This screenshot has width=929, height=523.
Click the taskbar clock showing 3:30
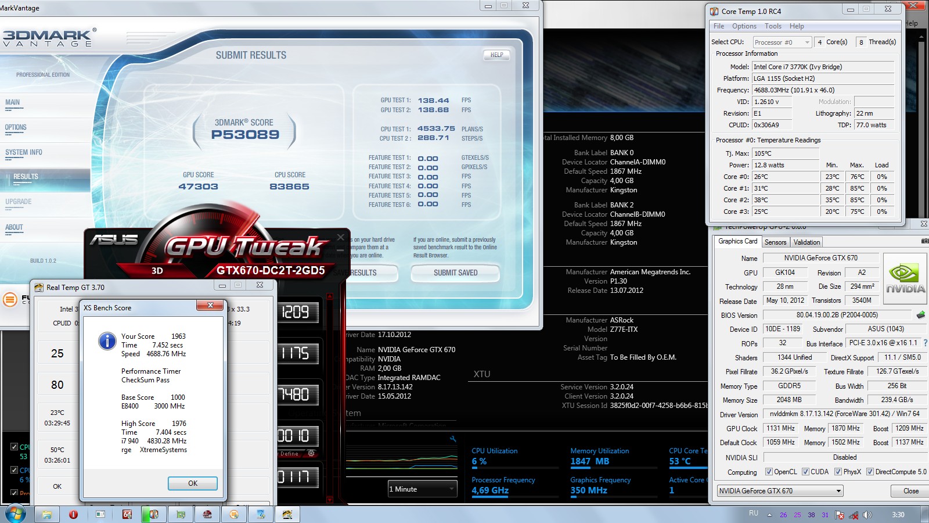coord(898,514)
